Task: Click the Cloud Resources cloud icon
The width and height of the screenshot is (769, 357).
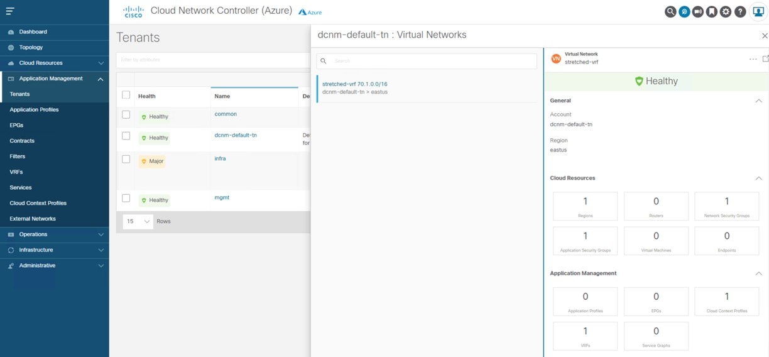Action: [x=11, y=63]
